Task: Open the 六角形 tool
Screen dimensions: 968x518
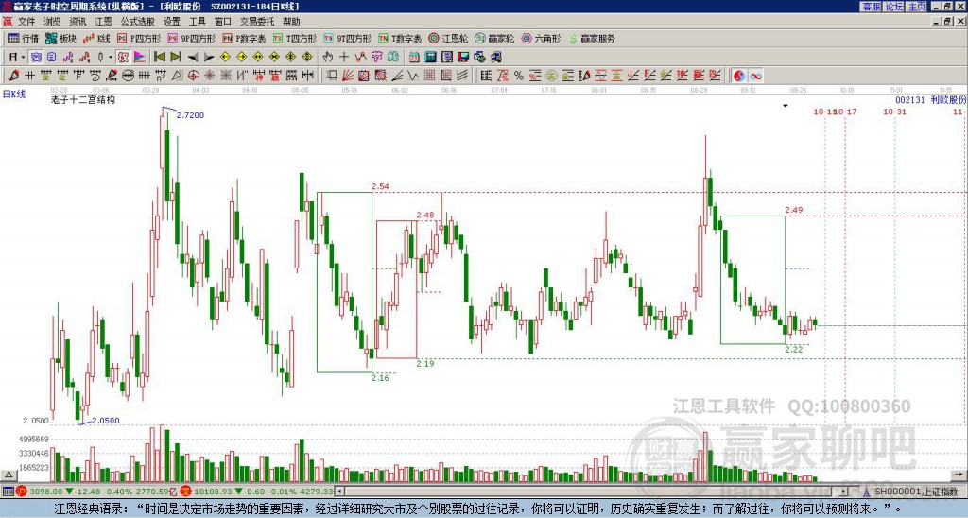Action: [x=541, y=38]
